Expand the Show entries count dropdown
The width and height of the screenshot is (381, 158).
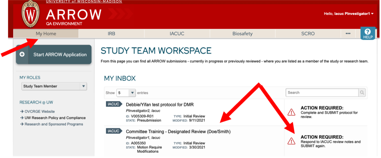click(x=126, y=93)
